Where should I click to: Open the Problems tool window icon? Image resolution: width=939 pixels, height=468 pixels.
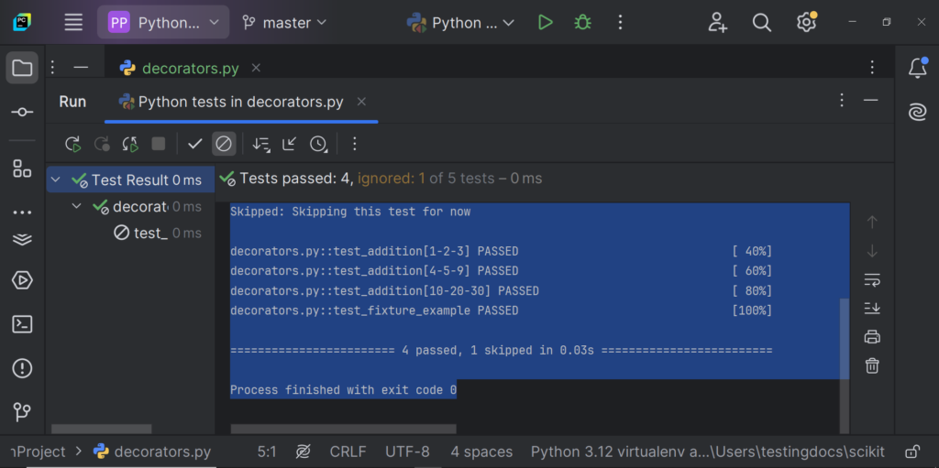click(x=22, y=368)
